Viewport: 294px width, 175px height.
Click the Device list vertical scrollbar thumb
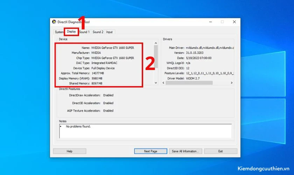[156, 56]
